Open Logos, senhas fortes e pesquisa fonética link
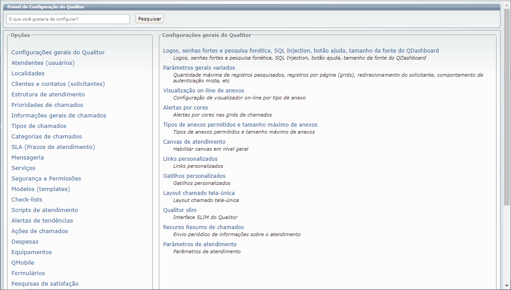The height and width of the screenshot is (290, 511). [x=301, y=51]
